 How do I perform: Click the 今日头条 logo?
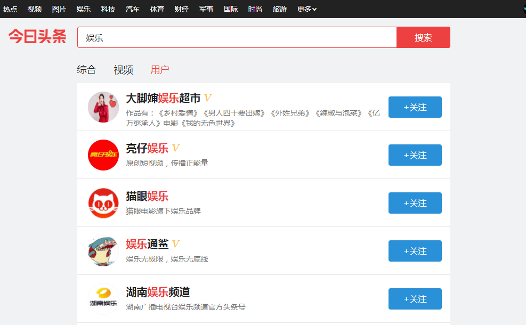tap(37, 36)
